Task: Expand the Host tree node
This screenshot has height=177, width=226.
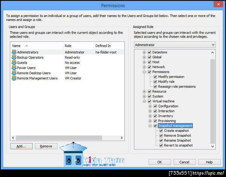Action: (144, 62)
